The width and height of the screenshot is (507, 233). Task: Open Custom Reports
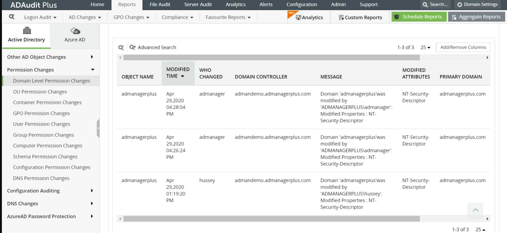[x=360, y=17]
